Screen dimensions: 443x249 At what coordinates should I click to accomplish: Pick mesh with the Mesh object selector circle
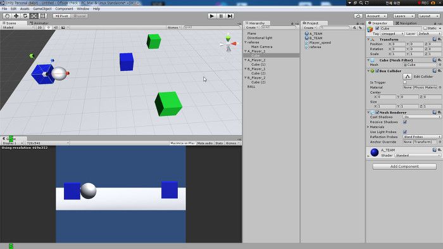tap(440, 65)
